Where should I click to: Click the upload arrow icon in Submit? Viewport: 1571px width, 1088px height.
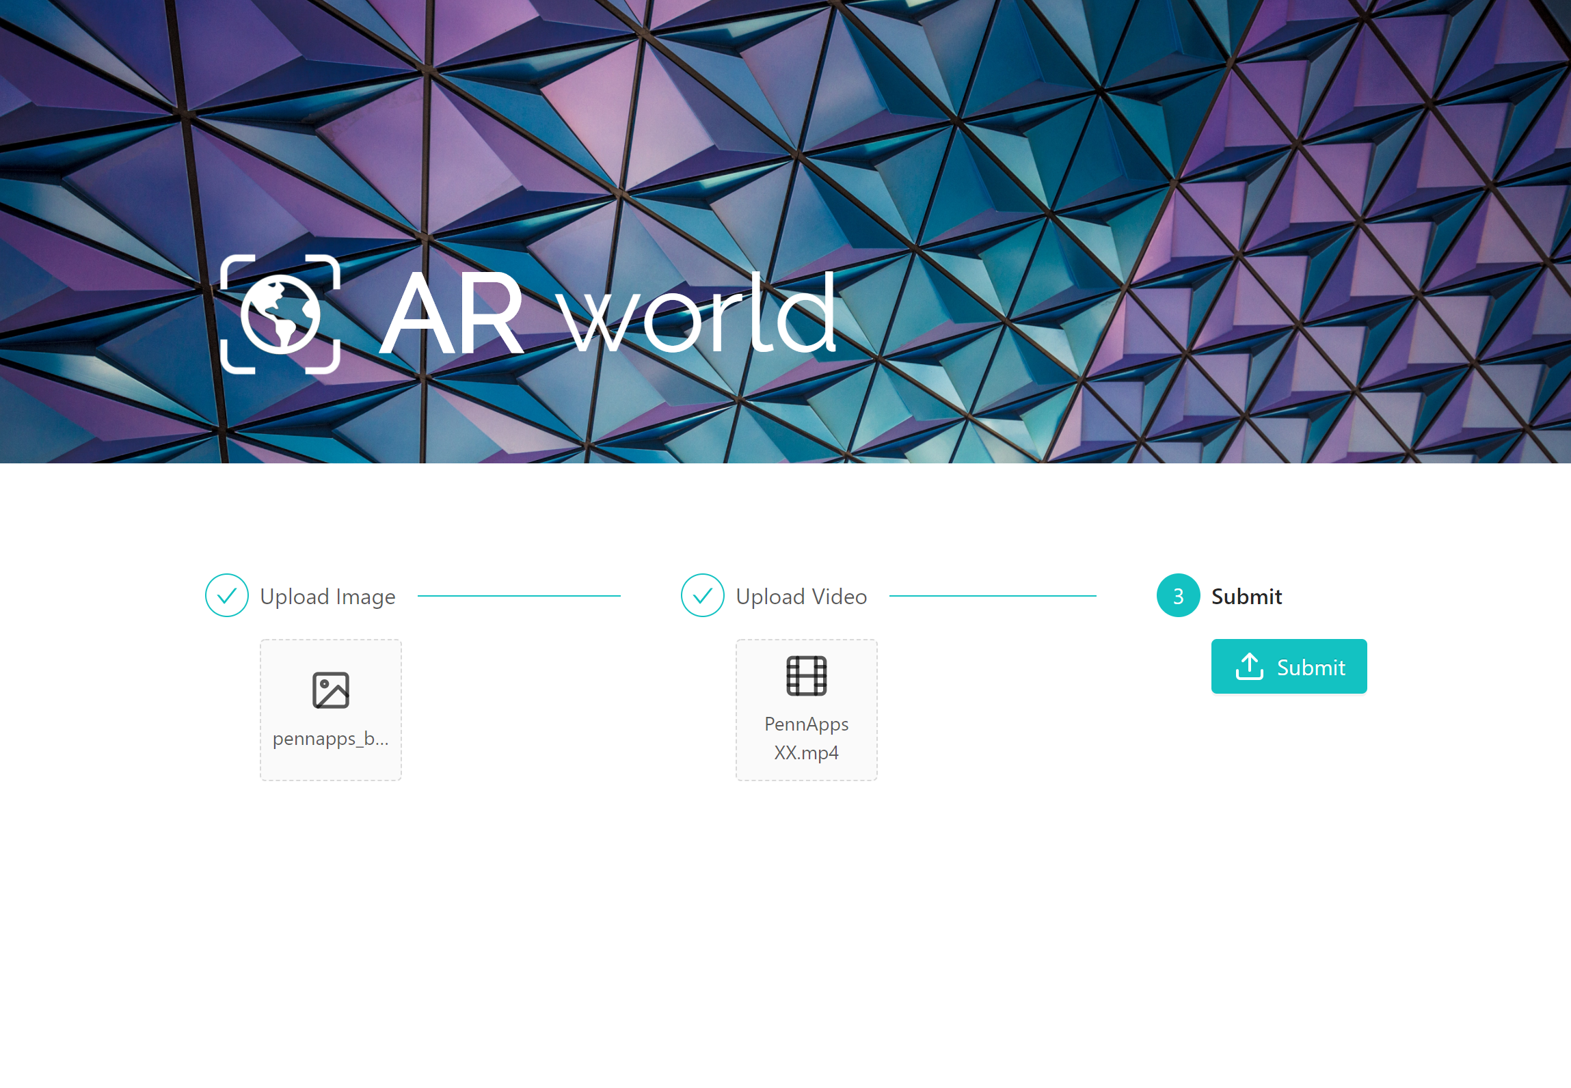(1250, 666)
